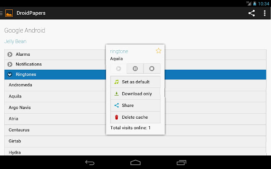Image resolution: width=271 pixels, height=169 pixels.
Task: Tap the Android home navigation button
Action: pos(135,162)
